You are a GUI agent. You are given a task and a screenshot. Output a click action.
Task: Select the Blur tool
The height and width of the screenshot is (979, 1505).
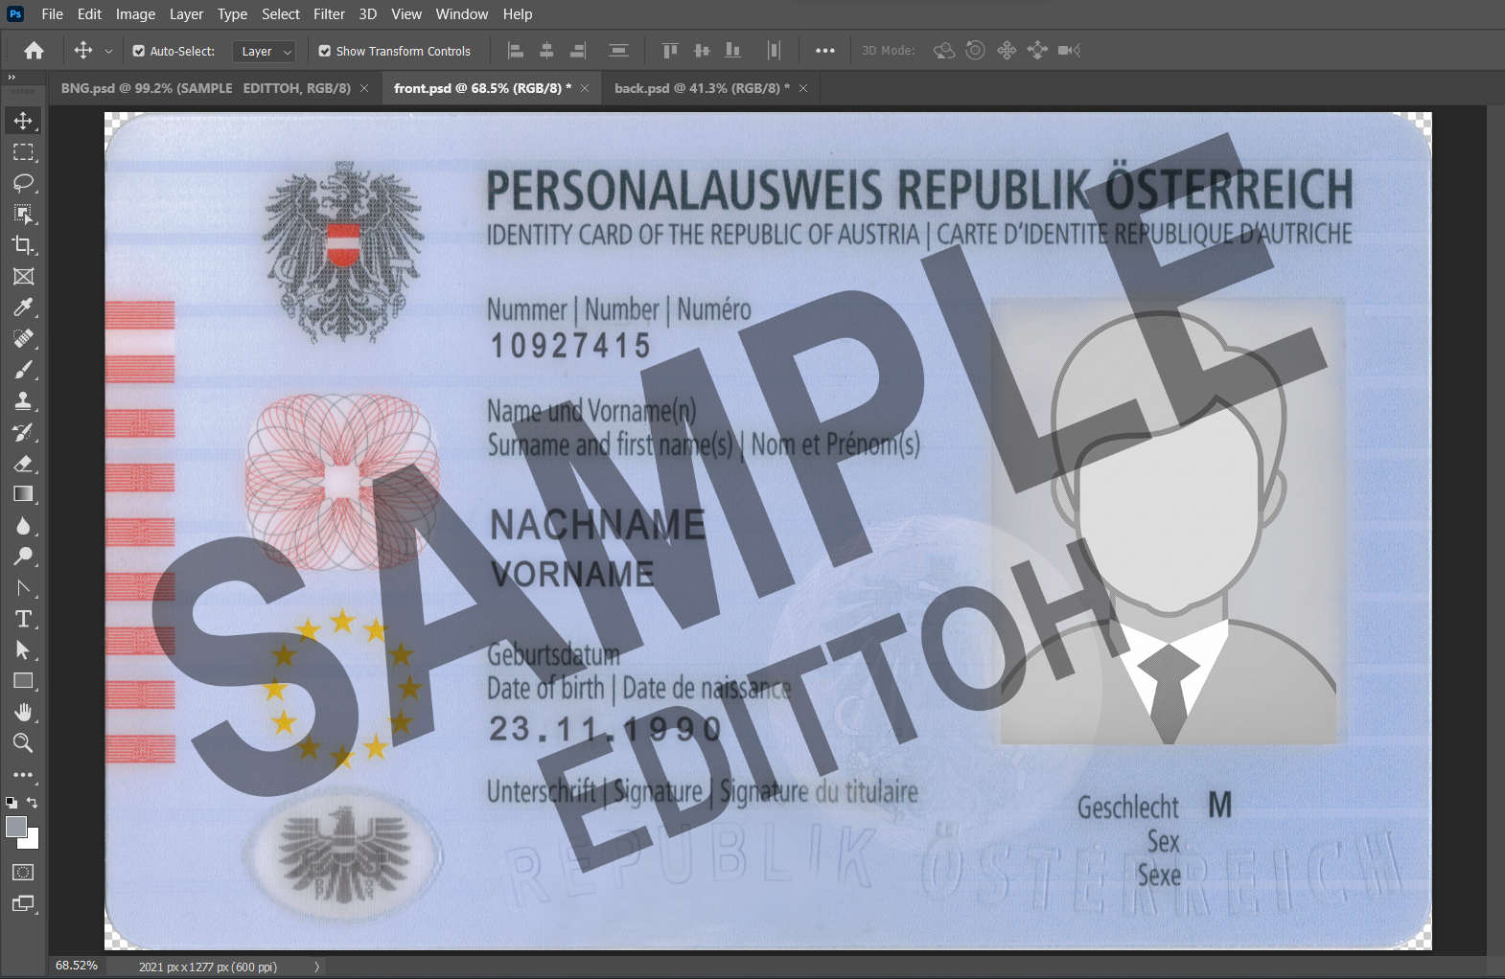(x=23, y=526)
